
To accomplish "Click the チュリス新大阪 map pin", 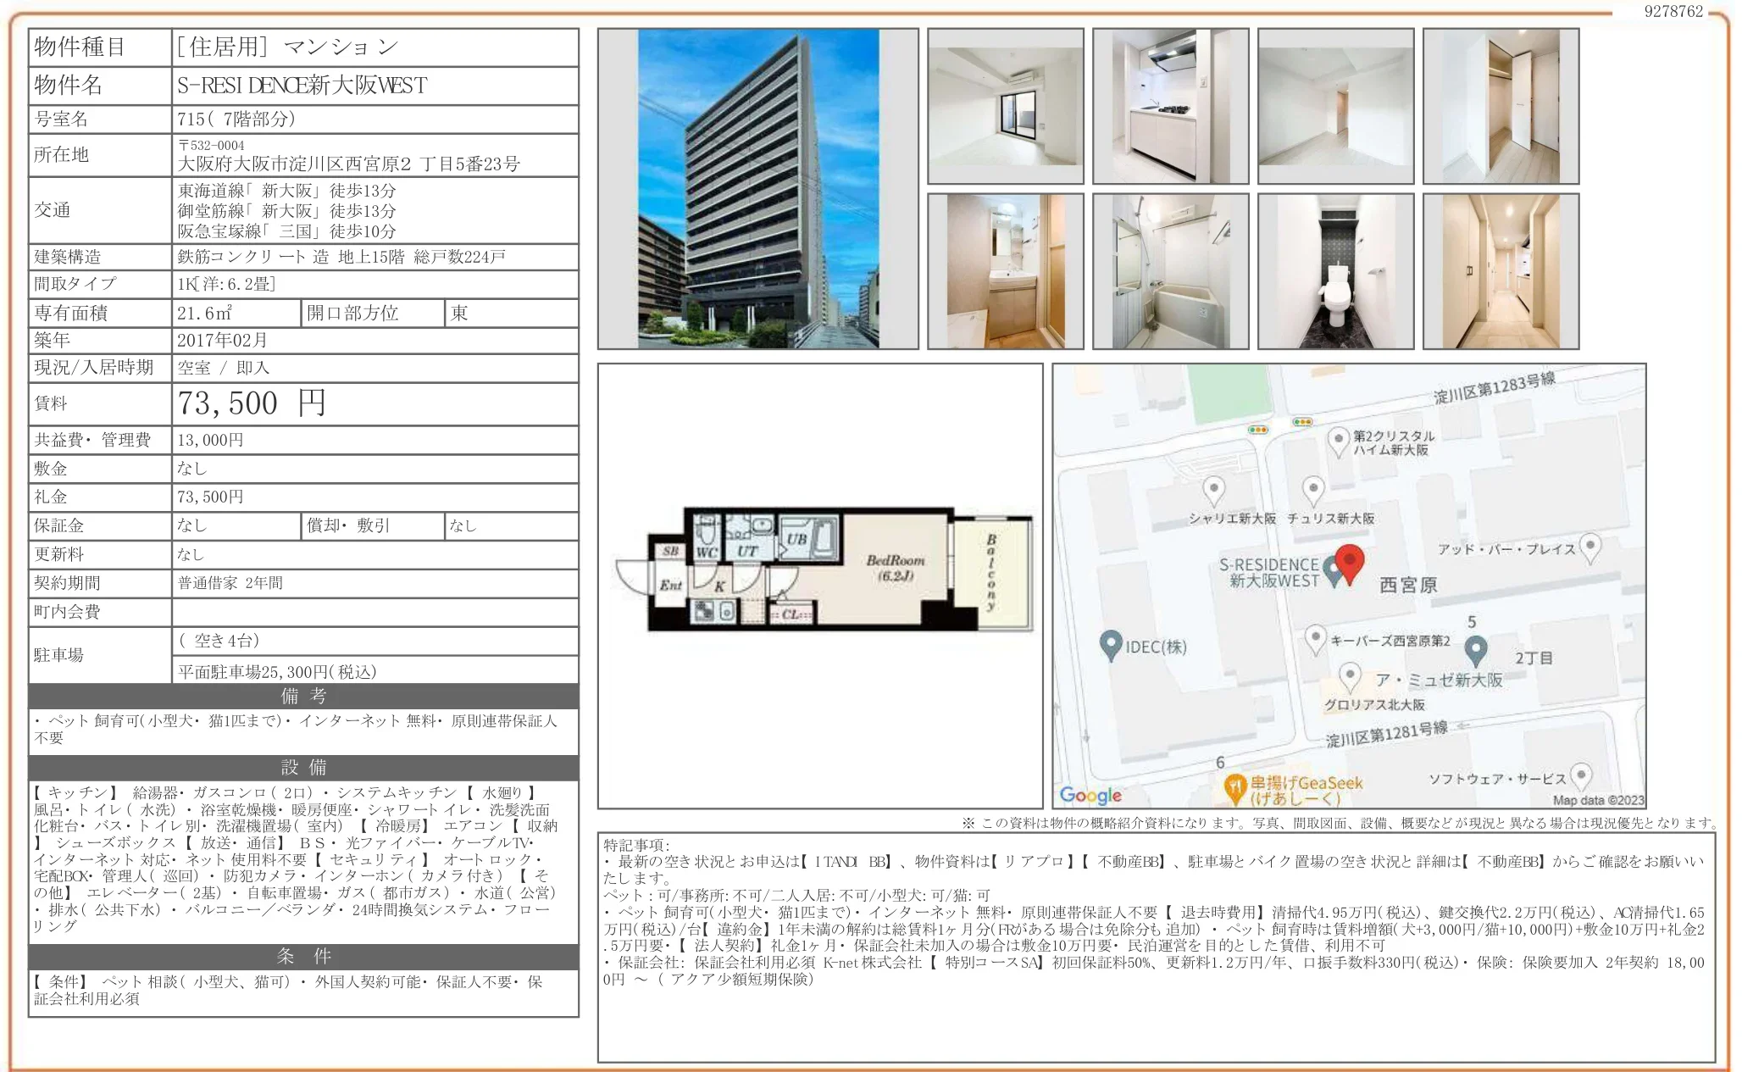I will (1314, 487).
